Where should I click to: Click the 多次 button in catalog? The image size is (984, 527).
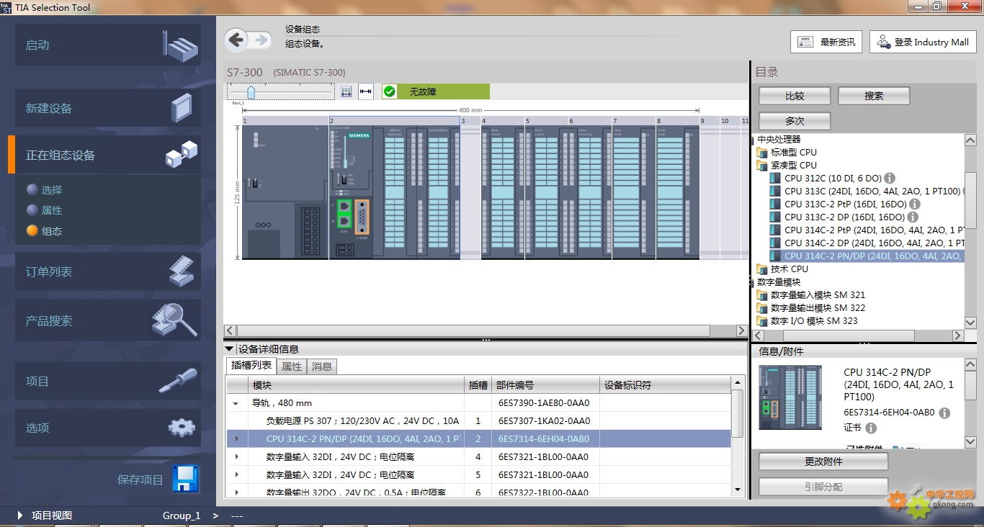pos(795,121)
